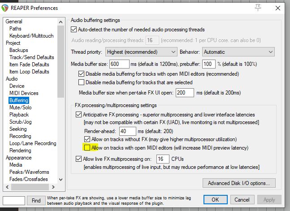The width and height of the screenshot is (290, 211).
Task: Enable disable media buffering for selected tracks
Action: coord(82,82)
